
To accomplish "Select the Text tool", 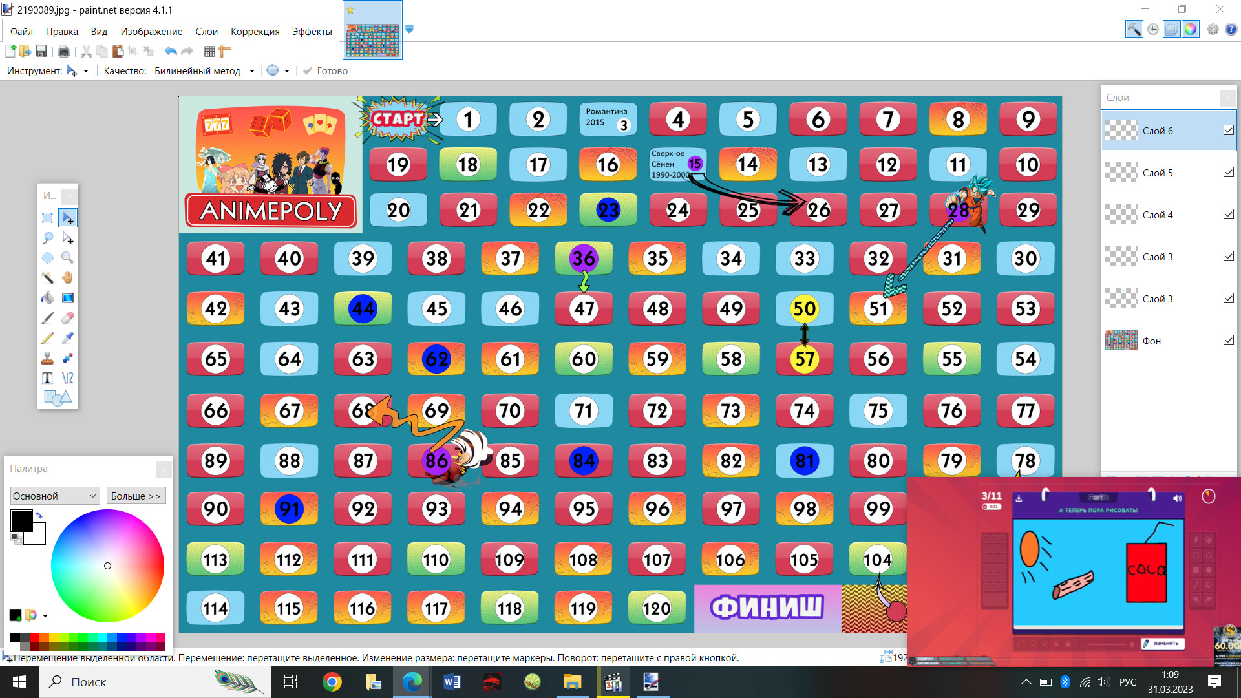I will click(x=47, y=378).
